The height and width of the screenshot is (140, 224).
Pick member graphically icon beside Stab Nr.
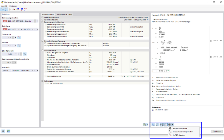[19, 46]
